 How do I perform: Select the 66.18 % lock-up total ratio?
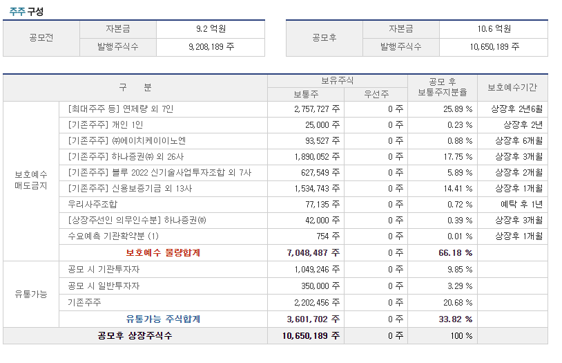(443, 253)
